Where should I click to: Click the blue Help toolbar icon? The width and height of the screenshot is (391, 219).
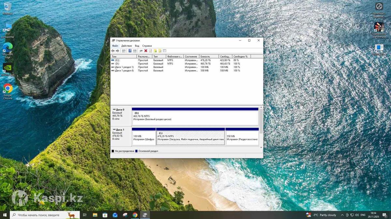click(x=130, y=51)
